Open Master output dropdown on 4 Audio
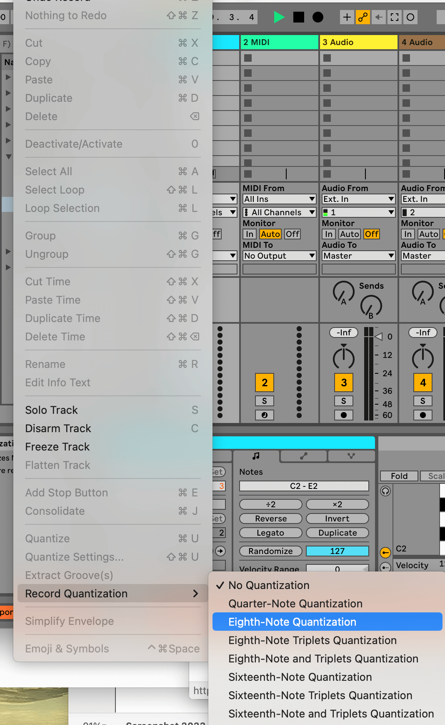This screenshot has width=445, height=725. pyautogui.click(x=423, y=256)
